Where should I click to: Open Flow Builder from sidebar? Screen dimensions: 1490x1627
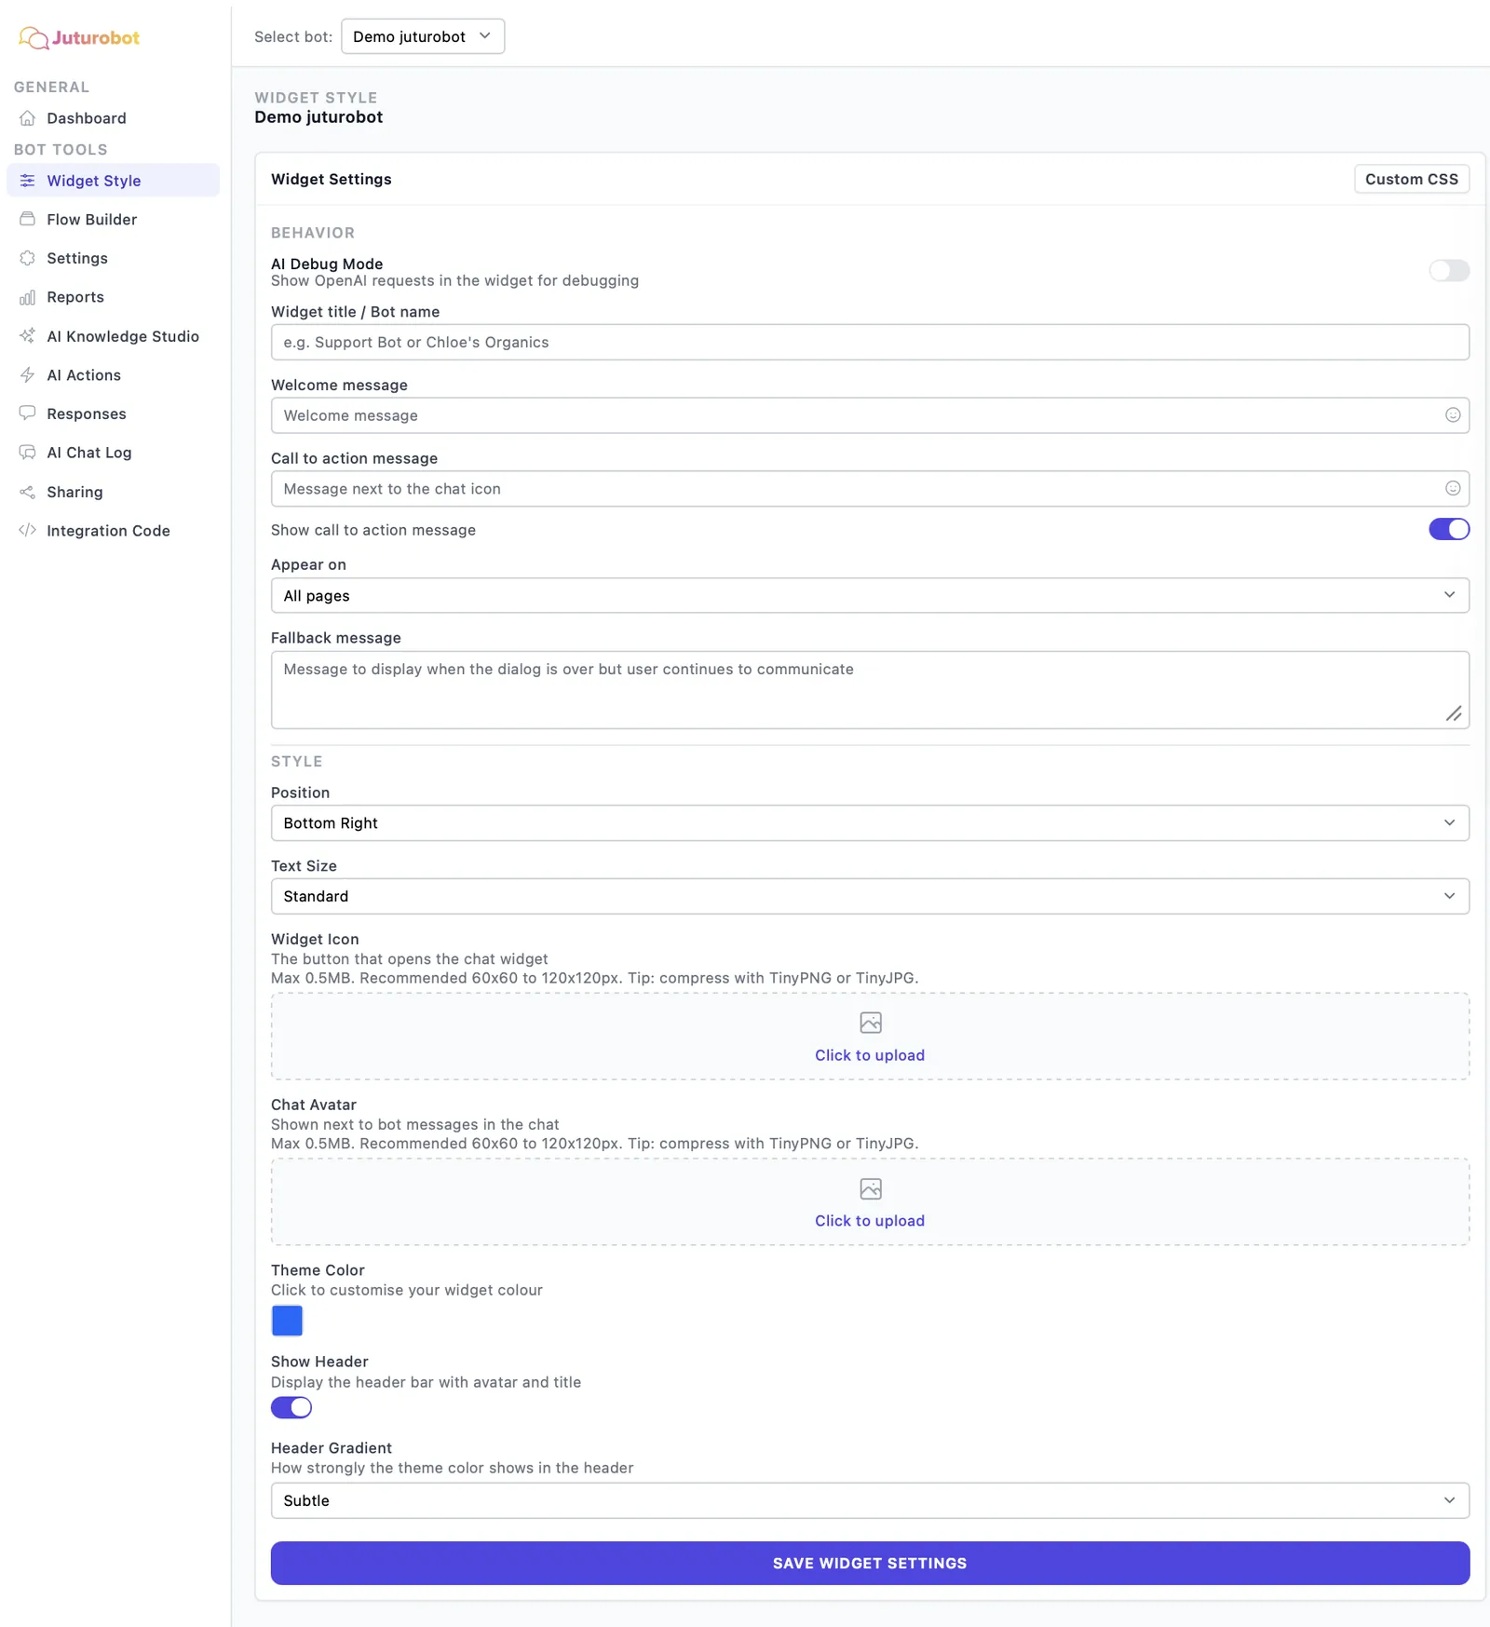tap(114, 219)
